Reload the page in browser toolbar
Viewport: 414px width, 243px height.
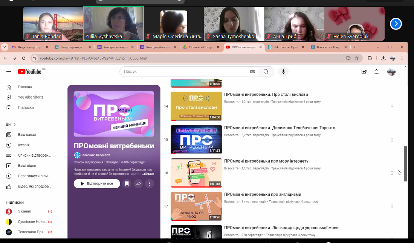pos(24,58)
